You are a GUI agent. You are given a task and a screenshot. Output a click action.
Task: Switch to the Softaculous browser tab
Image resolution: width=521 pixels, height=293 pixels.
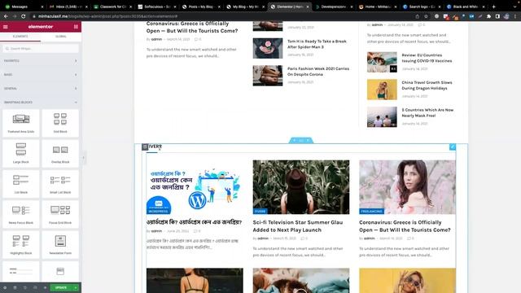(x=156, y=7)
